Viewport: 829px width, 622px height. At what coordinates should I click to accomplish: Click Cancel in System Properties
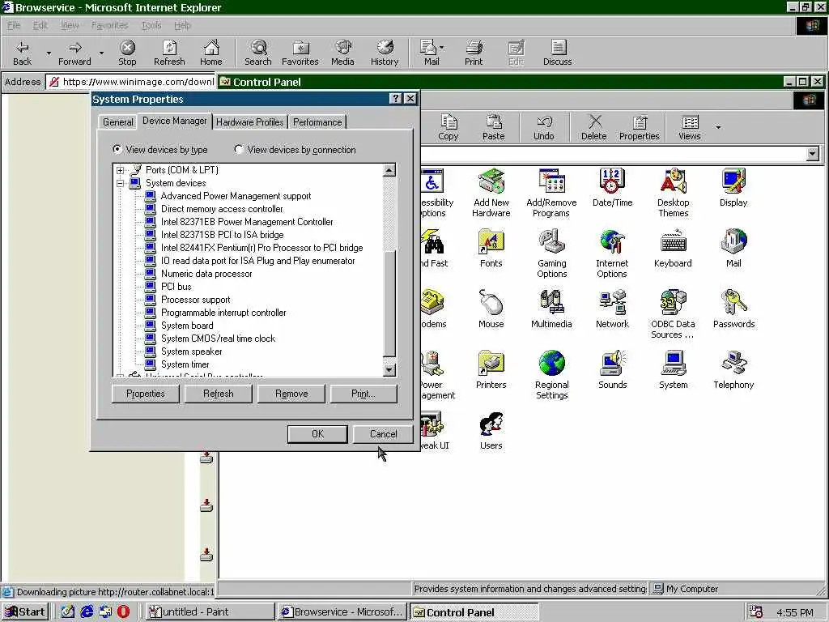pyautogui.click(x=383, y=434)
